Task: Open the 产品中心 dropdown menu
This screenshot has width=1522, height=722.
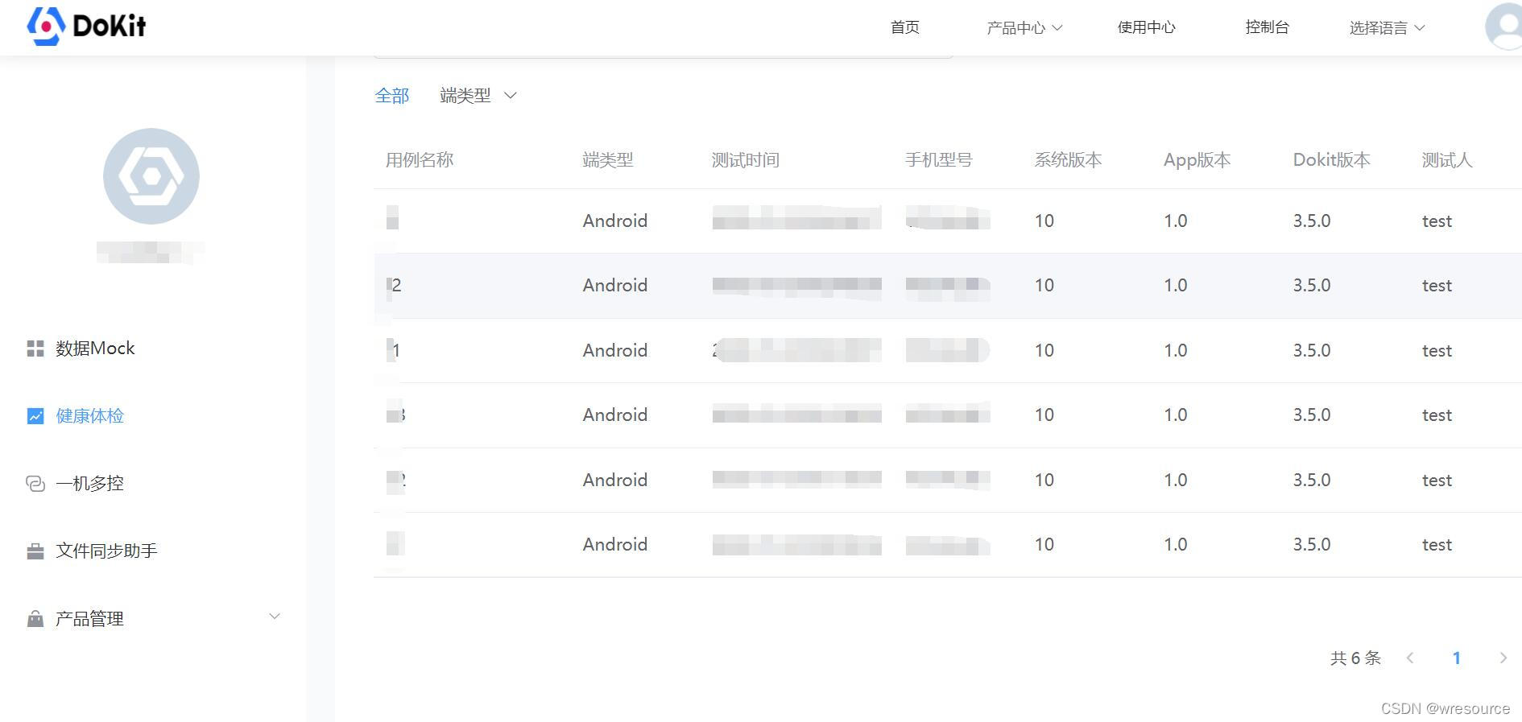Action: 1024,27
